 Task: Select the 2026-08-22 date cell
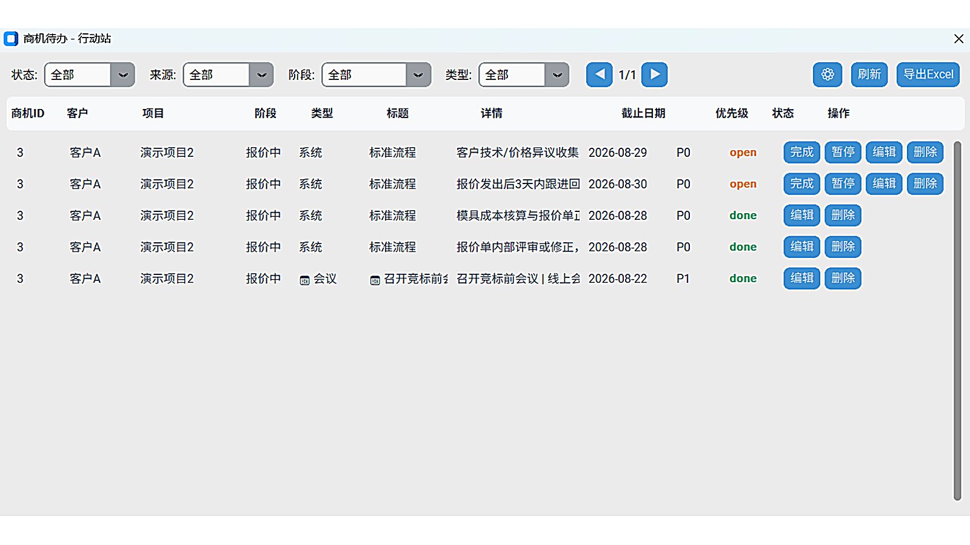coord(618,279)
